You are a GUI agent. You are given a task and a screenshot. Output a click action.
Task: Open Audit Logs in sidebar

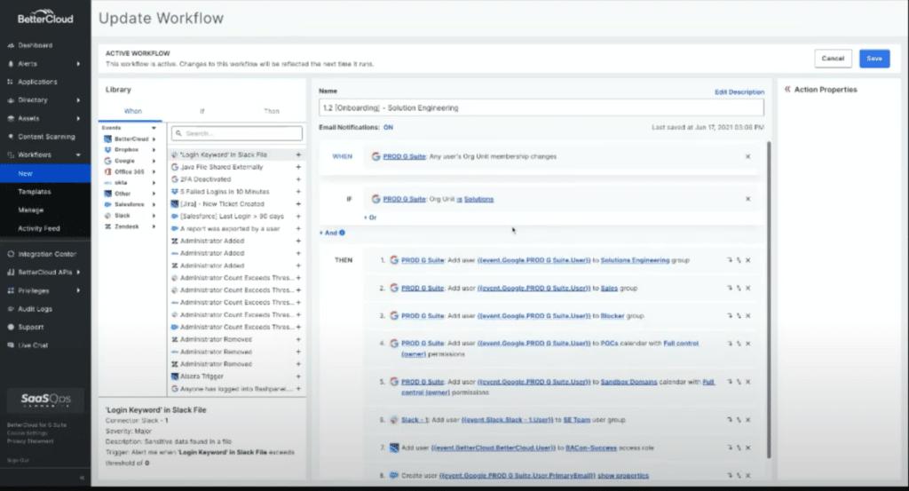(x=35, y=309)
